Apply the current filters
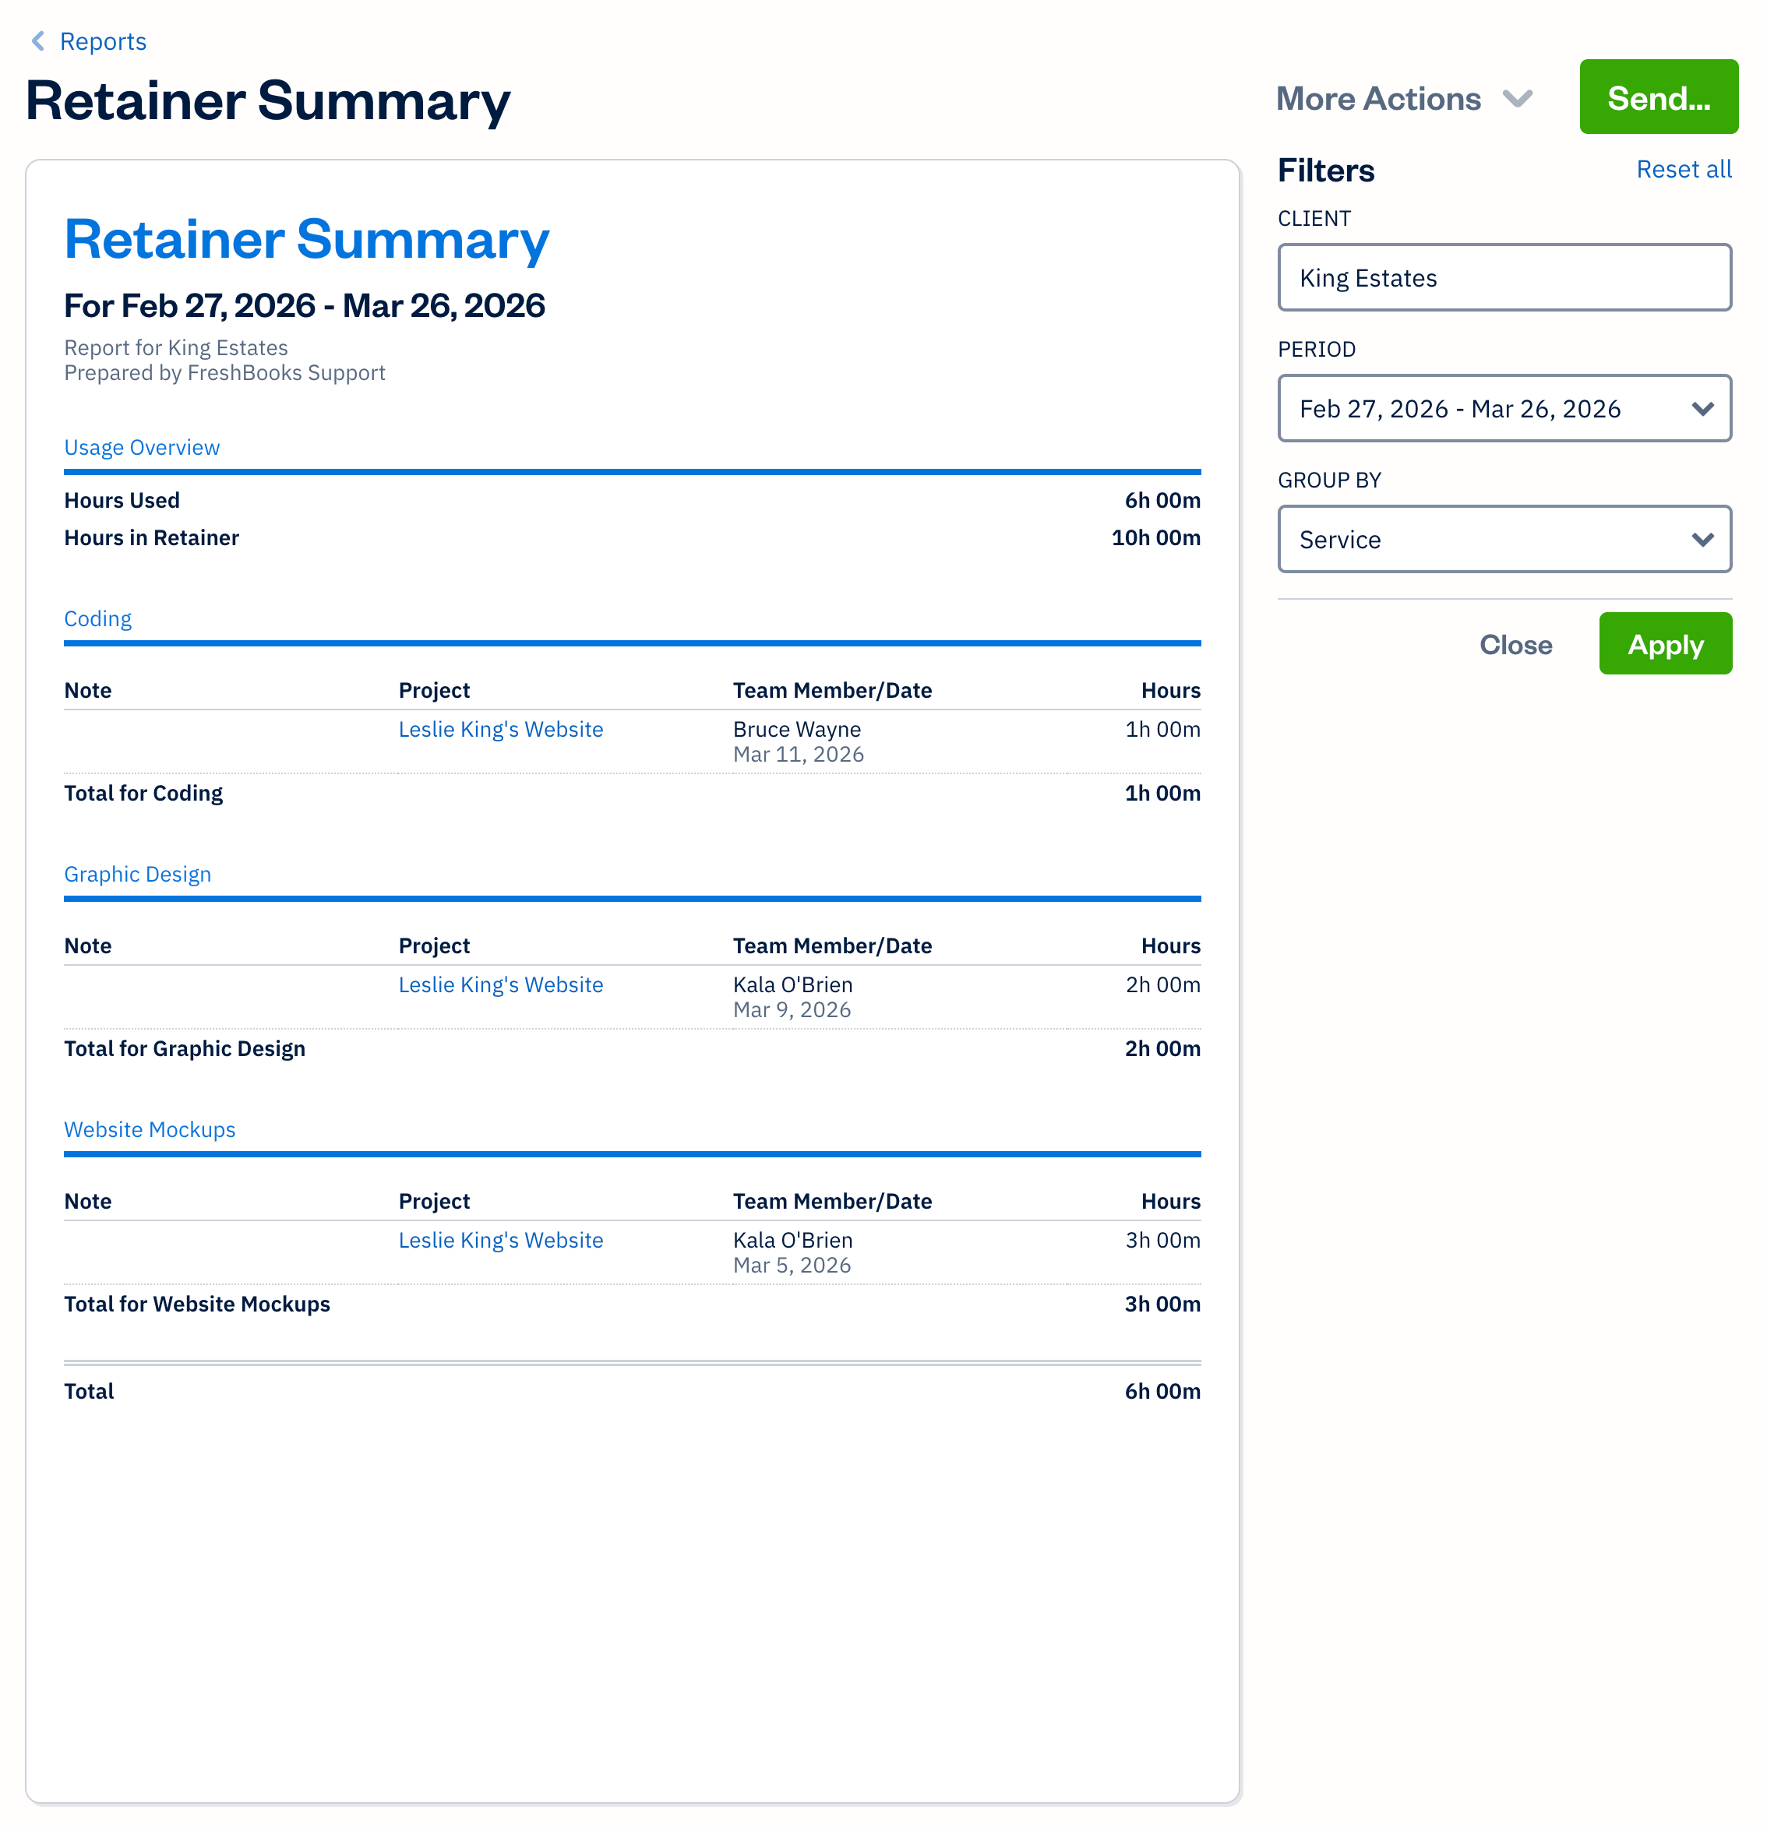The height and width of the screenshot is (1831, 1767). pos(1665,643)
